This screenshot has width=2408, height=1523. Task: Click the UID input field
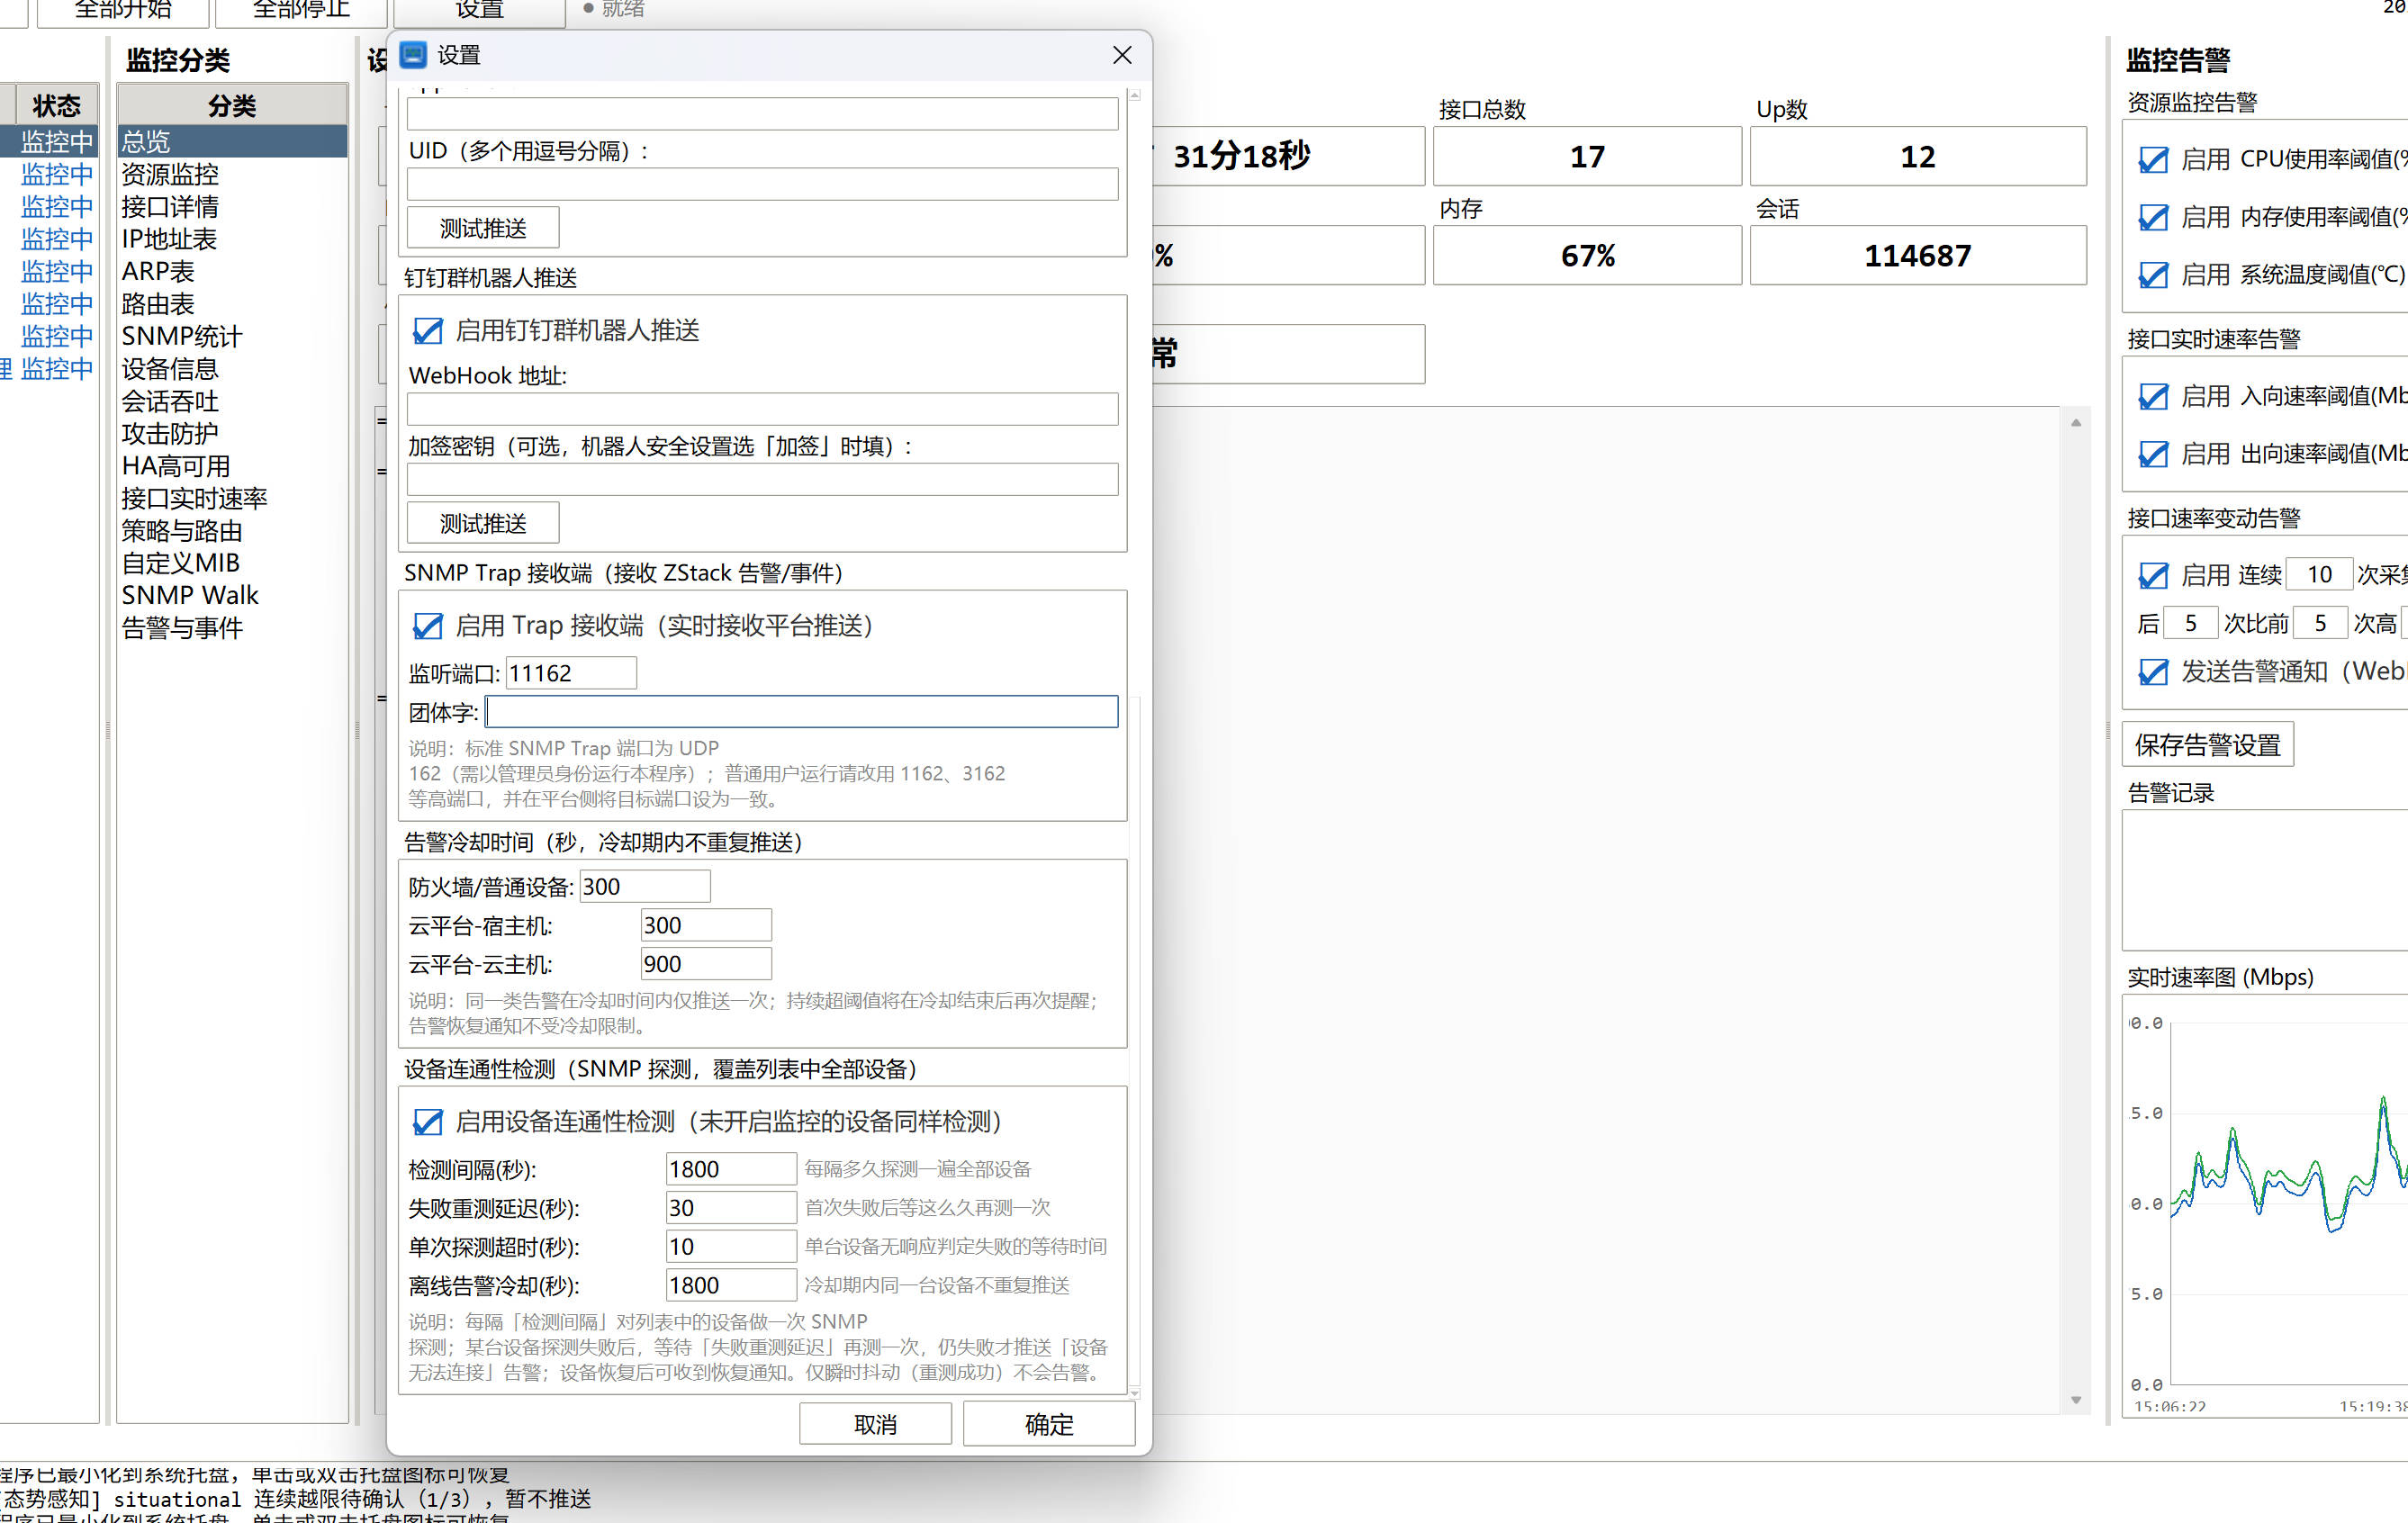pos(762,184)
